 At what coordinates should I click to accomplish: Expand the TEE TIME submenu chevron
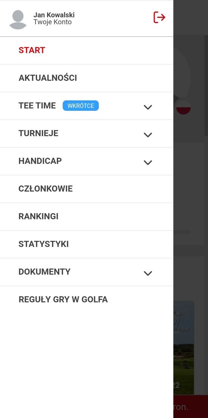coord(148,107)
